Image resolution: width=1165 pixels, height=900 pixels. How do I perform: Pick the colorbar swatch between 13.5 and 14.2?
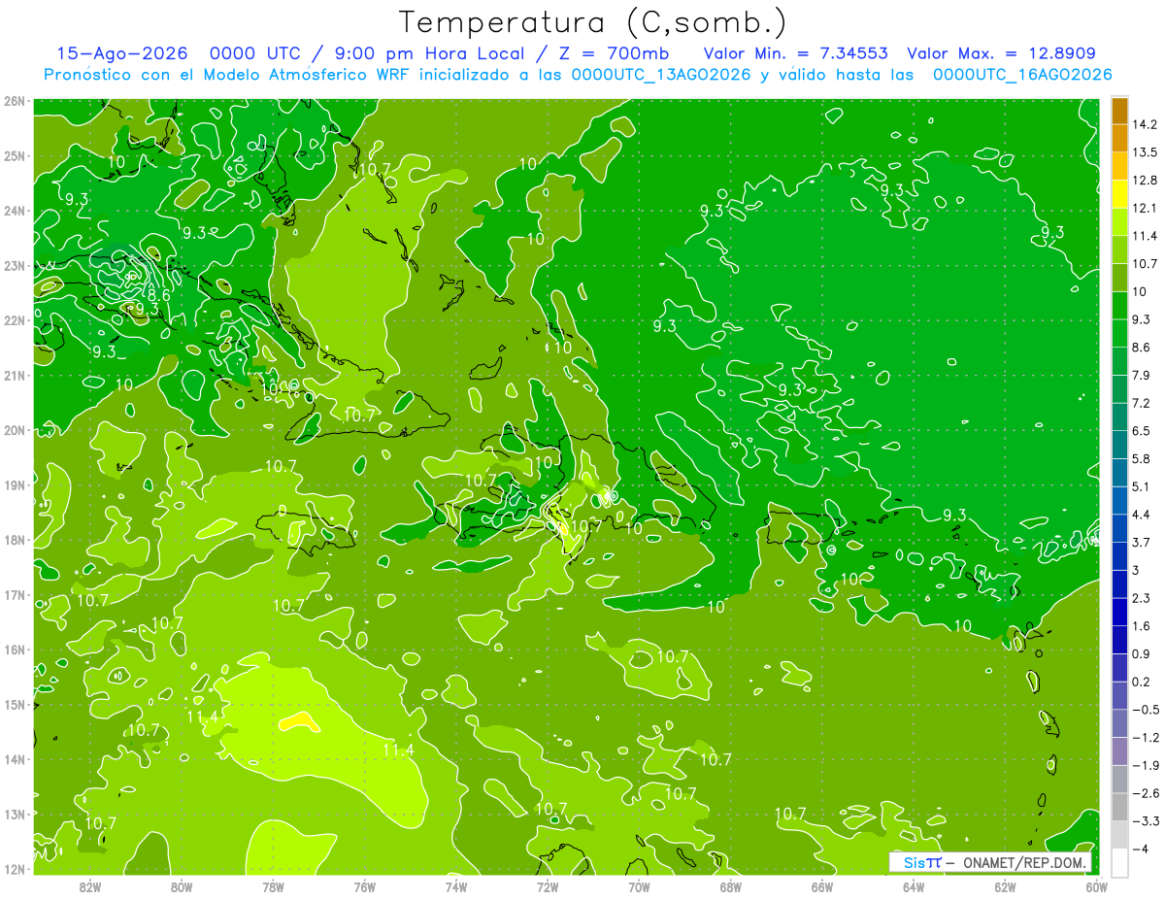1119,138
